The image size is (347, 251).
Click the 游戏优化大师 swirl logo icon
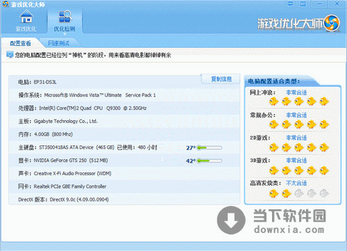332,23
